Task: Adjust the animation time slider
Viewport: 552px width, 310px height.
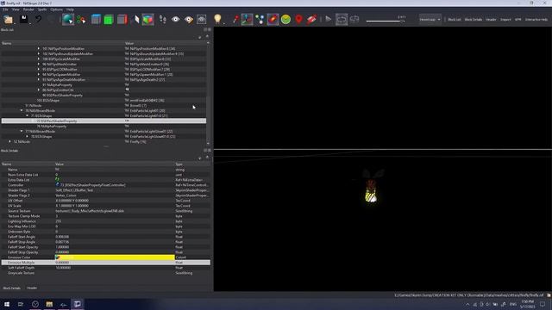Action: [386, 21]
